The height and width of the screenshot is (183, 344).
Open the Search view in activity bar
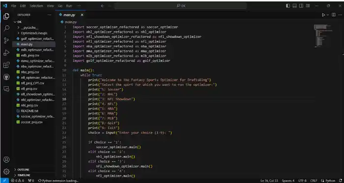pos(6,28)
